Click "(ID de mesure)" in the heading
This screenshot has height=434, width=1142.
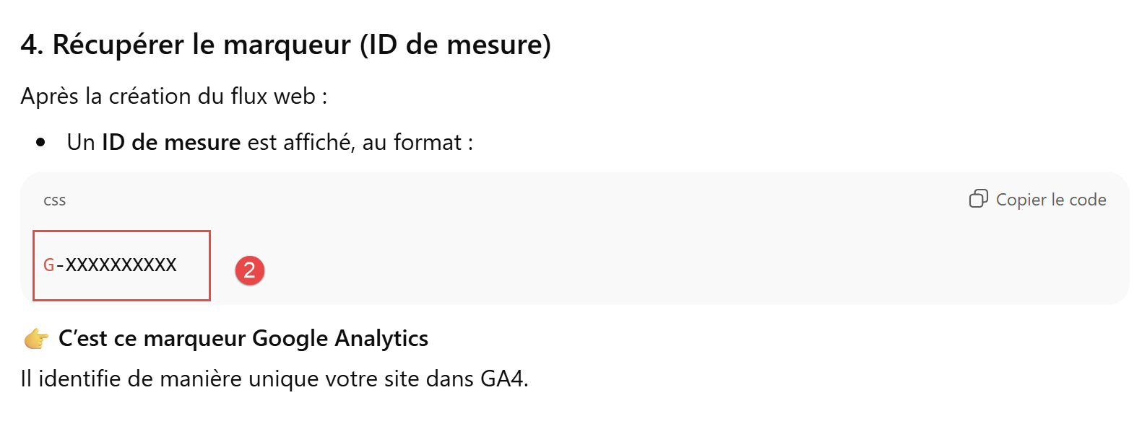[x=455, y=45]
